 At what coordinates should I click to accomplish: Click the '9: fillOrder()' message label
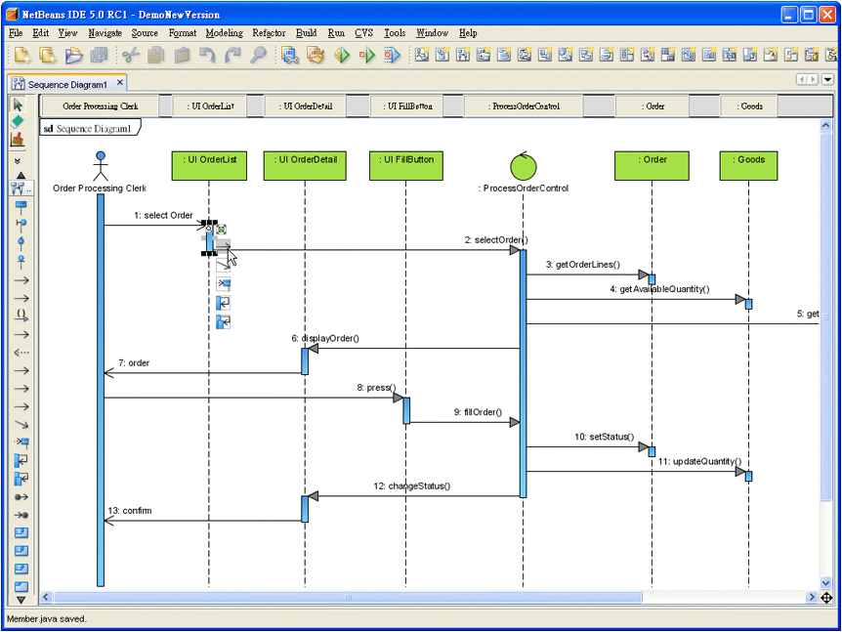click(478, 412)
